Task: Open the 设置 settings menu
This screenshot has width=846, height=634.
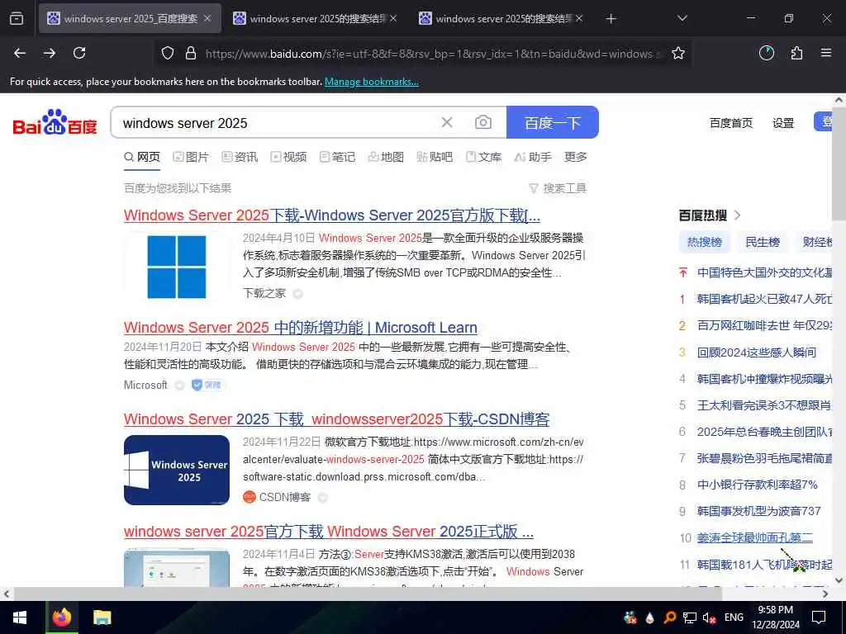Action: coord(783,123)
